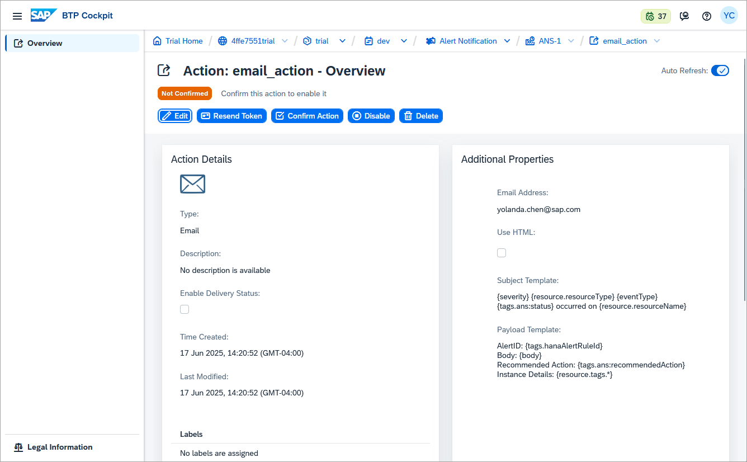
Task: Open the help question mark icon
Action: [x=707, y=16]
